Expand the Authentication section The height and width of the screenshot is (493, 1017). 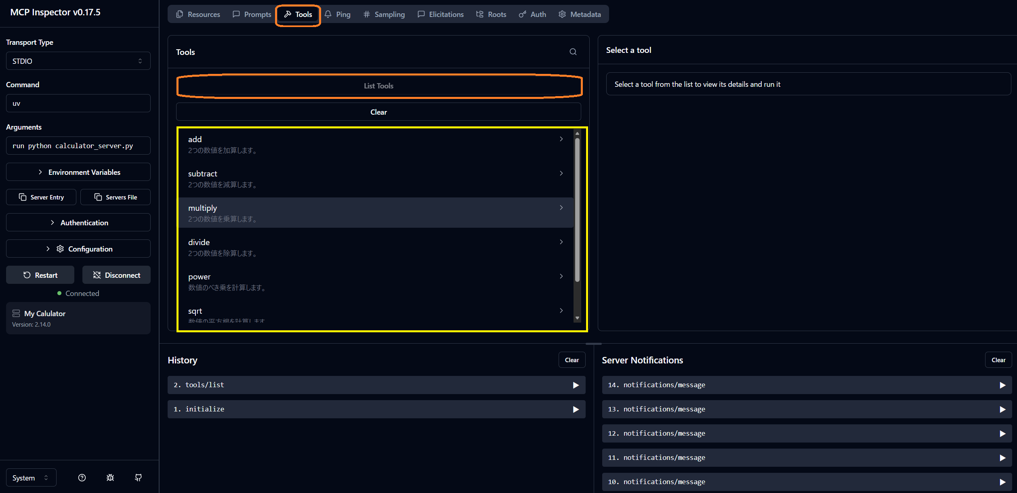point(78,222)
